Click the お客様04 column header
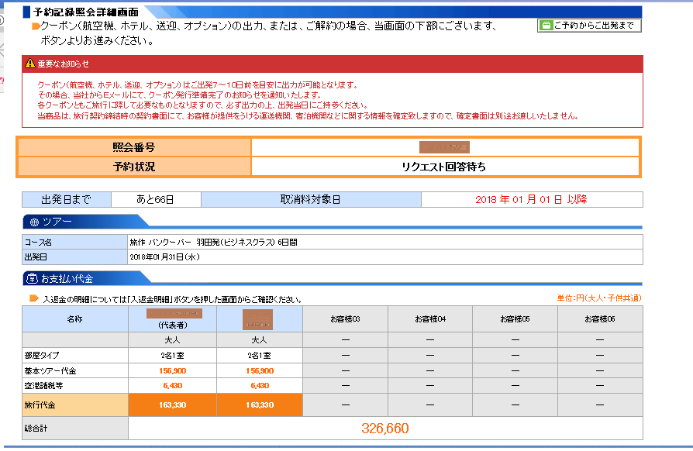693x451 pixels. [430, 319]
